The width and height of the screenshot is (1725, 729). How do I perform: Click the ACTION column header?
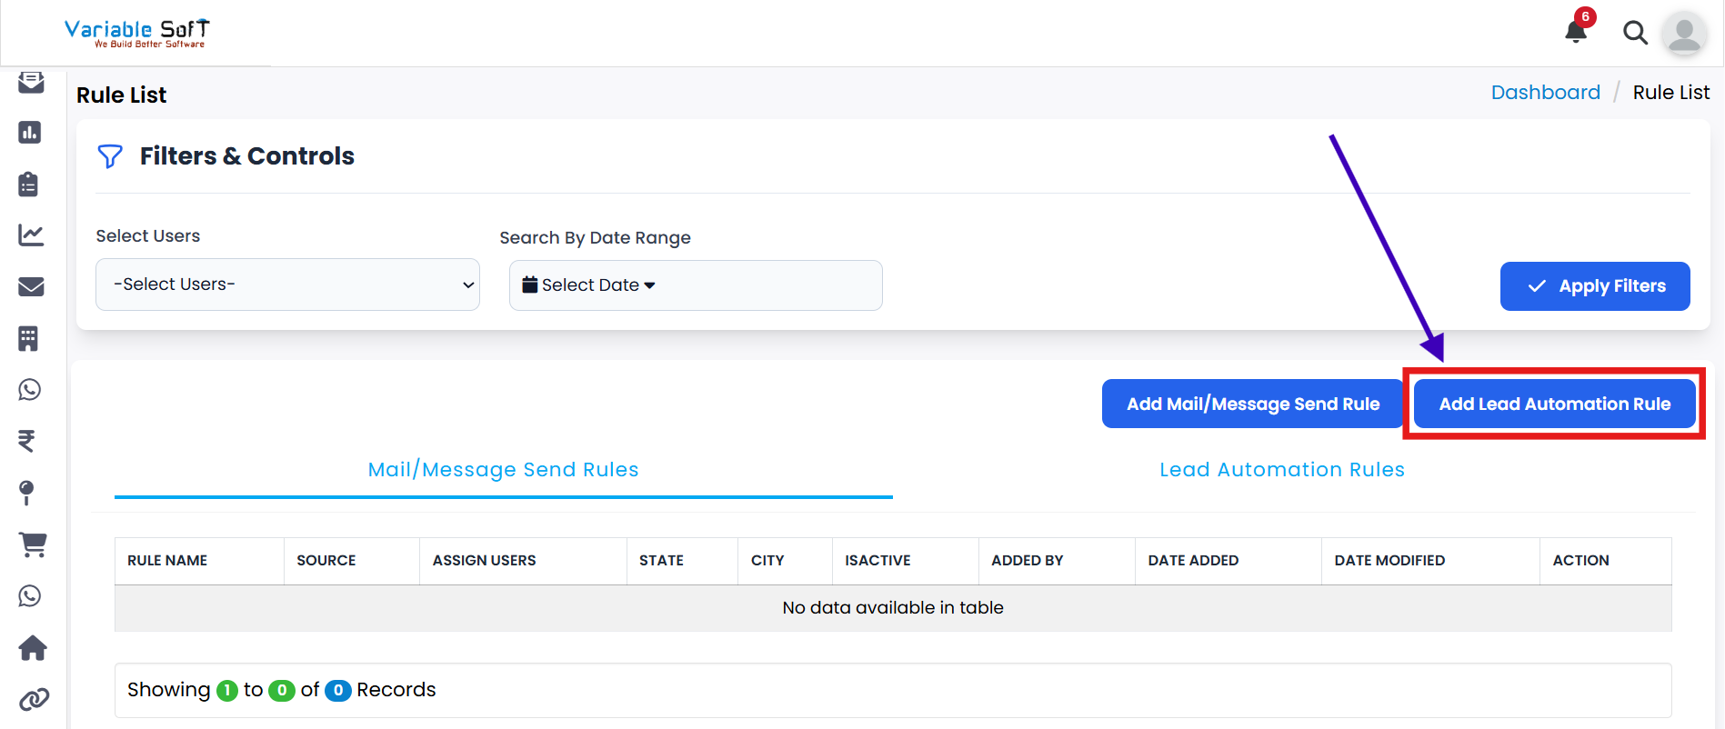pyautogui.click(x=1606, y=561)
